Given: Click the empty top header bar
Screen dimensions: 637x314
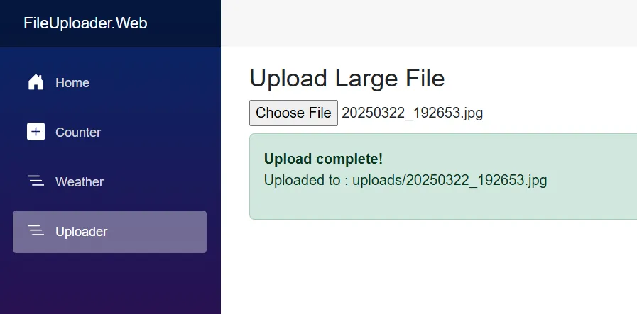Looking at the screenshot, I should pos(429,23).
